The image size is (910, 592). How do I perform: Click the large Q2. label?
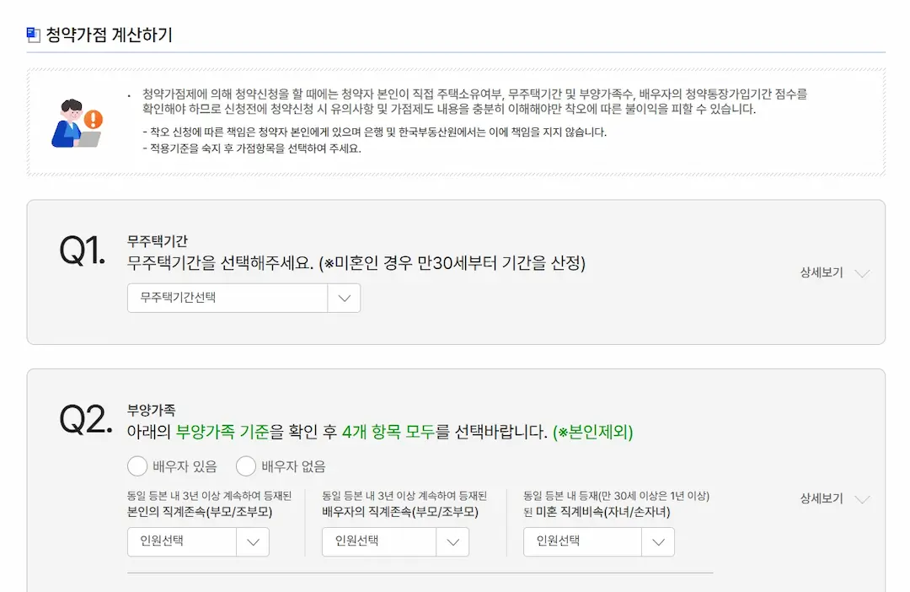point(85,419)
